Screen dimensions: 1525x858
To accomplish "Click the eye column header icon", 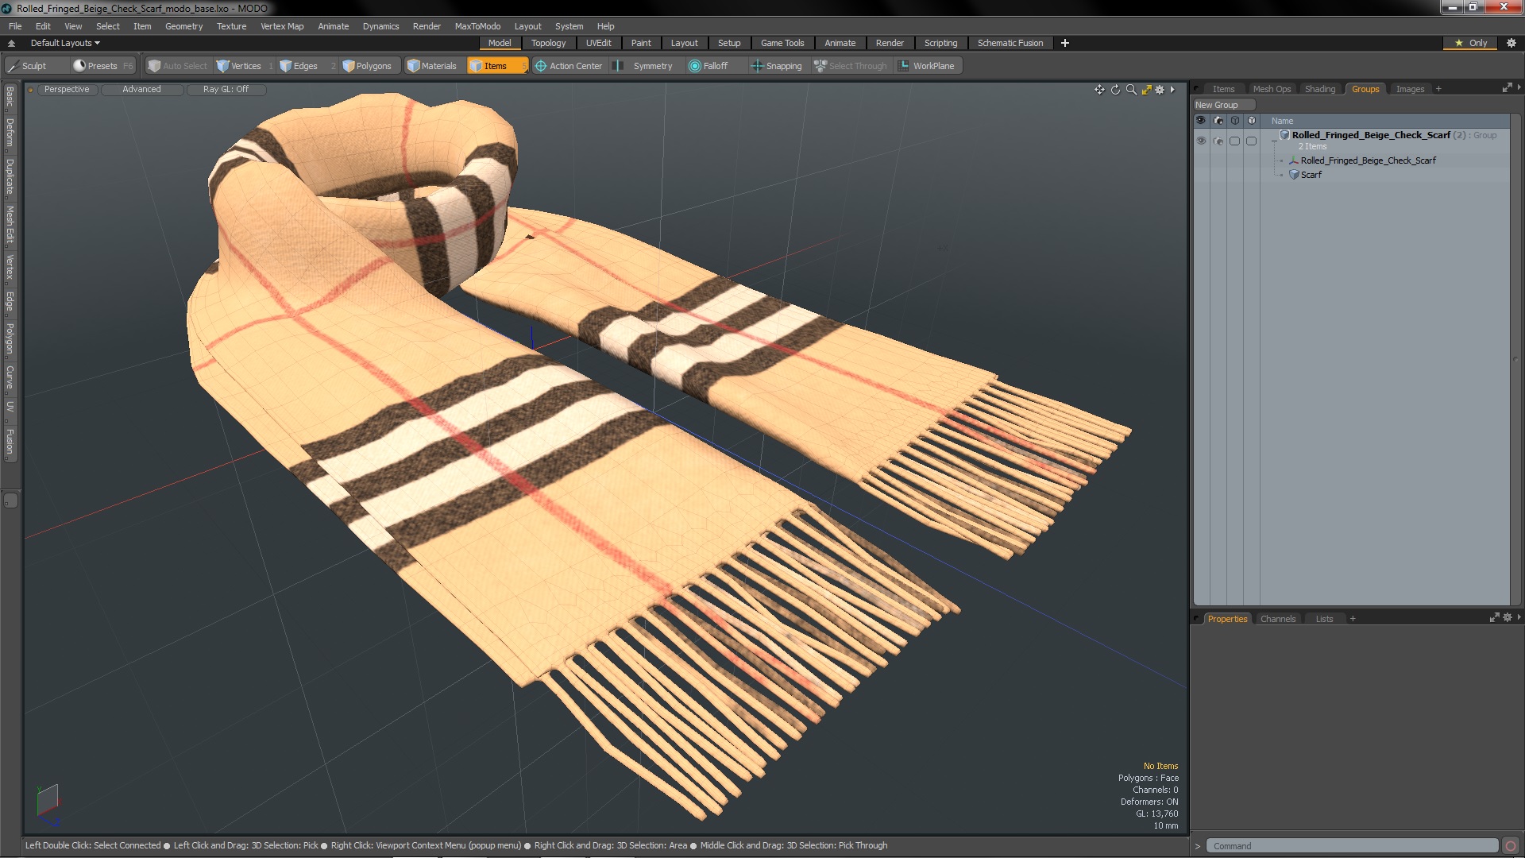I will click(1201, 121).
